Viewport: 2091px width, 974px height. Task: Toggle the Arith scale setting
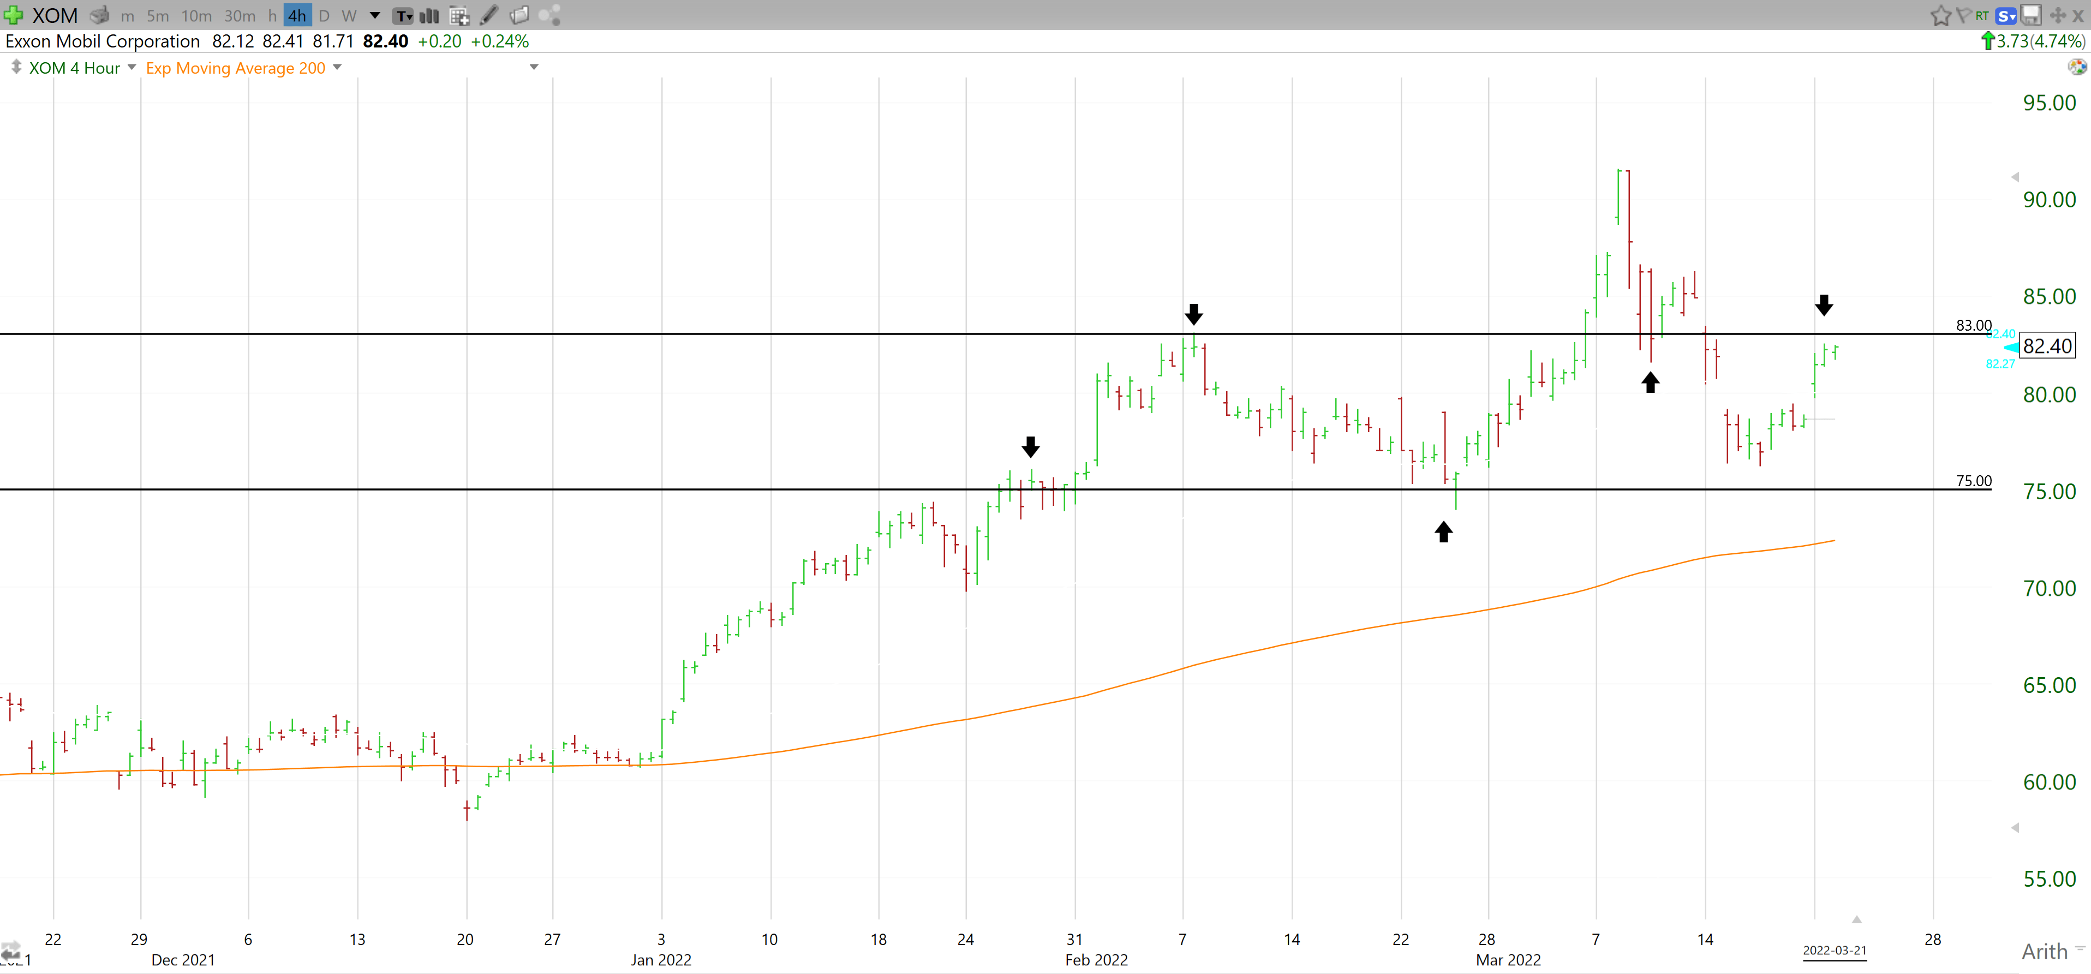click(x=2044, y=951)
